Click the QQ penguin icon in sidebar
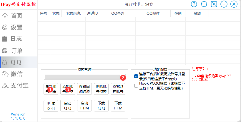The height and width of the screenshot is (122, 241). tap(5, 62)
